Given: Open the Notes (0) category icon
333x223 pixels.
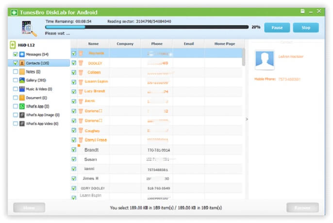Looking at the screenshot, I should (x=22, y=71).
